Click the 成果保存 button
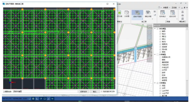190x104 pixels. 83,92
